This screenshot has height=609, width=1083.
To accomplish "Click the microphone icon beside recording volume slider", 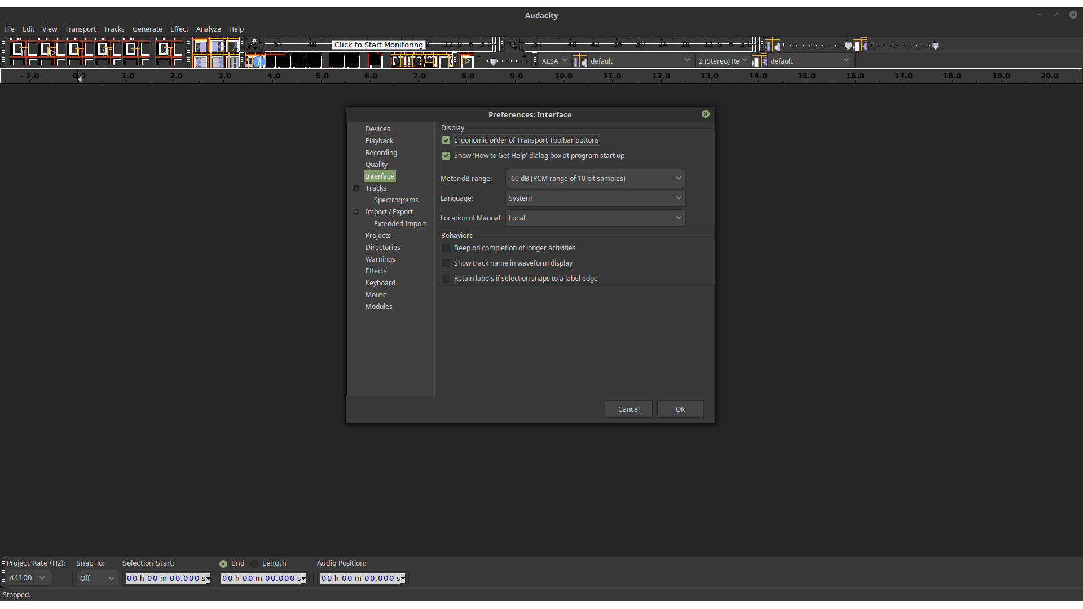I will 773,45.
